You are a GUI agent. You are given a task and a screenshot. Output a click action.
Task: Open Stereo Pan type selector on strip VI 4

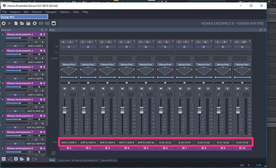click(x=127, y=64)
